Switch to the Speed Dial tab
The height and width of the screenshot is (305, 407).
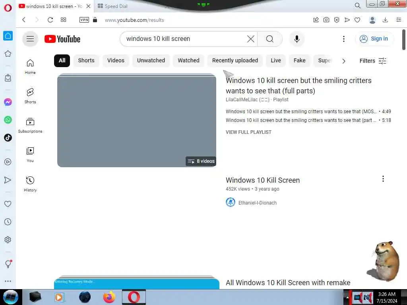tap(116, 6)
